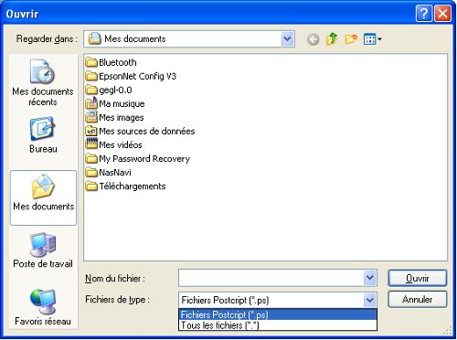Select Mes documents in places sidebar
The height and width of the screenshot is (340, 457).
click(x=43, y=197)
